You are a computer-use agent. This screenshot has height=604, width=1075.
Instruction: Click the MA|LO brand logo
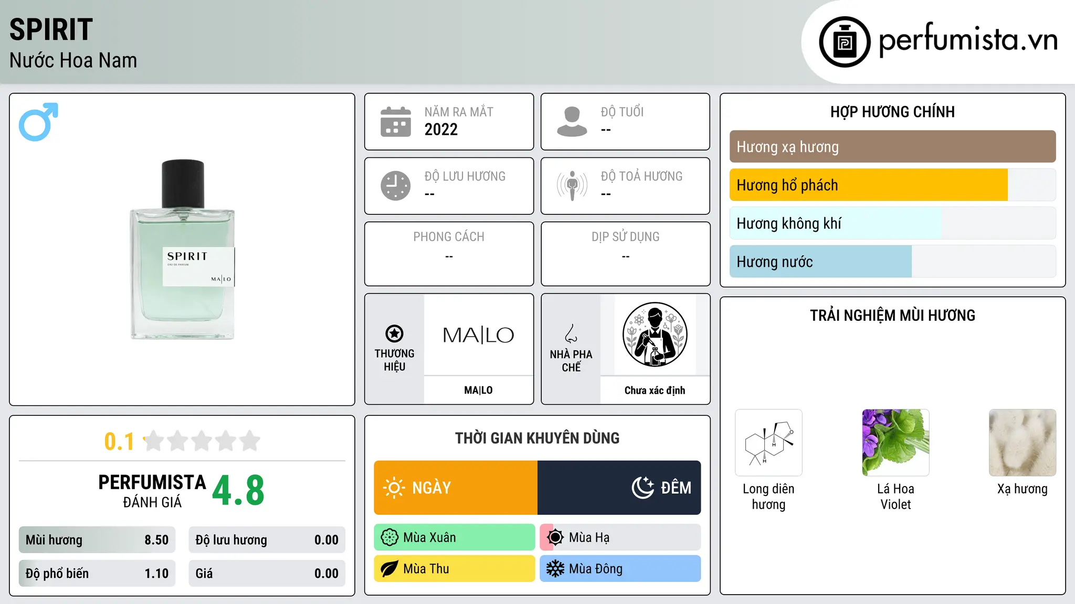point(478,335)
